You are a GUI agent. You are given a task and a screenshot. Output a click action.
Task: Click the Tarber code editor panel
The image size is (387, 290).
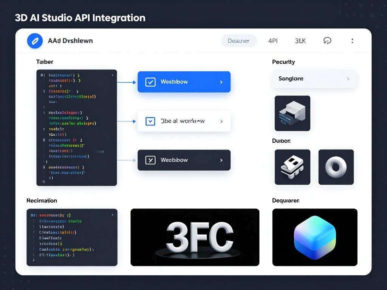pyautogui.click(x=76, y=128)
